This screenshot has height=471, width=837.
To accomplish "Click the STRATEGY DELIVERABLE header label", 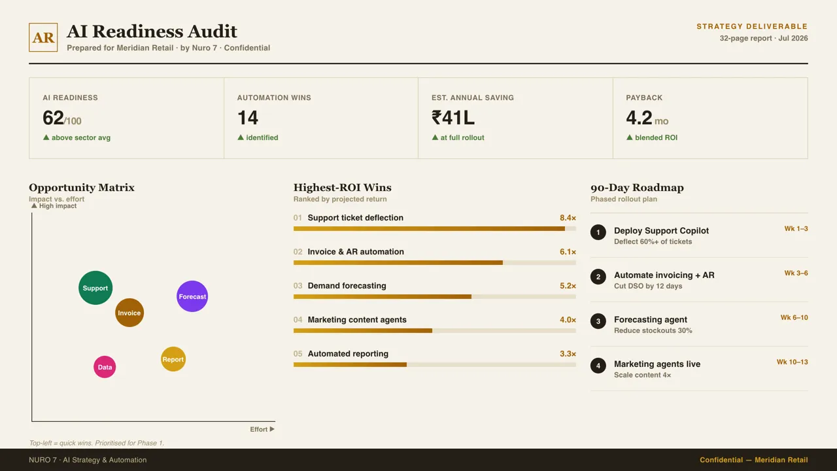I will (752, 27).
